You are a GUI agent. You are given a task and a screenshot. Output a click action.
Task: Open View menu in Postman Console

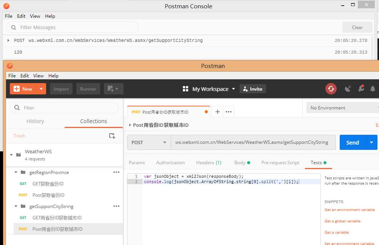pos(35,16)
